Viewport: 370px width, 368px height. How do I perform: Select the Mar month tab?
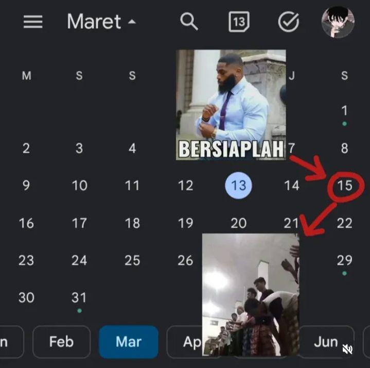click(129, 342)
